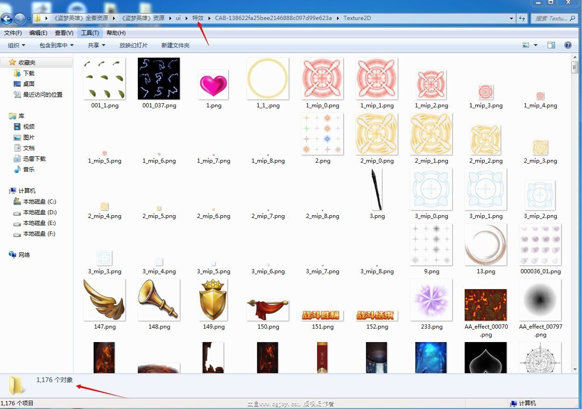Expand the 包含到库中 dropdown

click(56, 45)
